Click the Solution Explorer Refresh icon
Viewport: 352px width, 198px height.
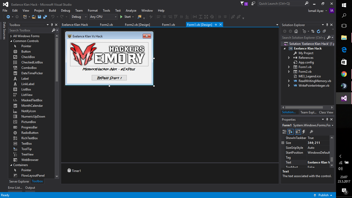(319, 31)
